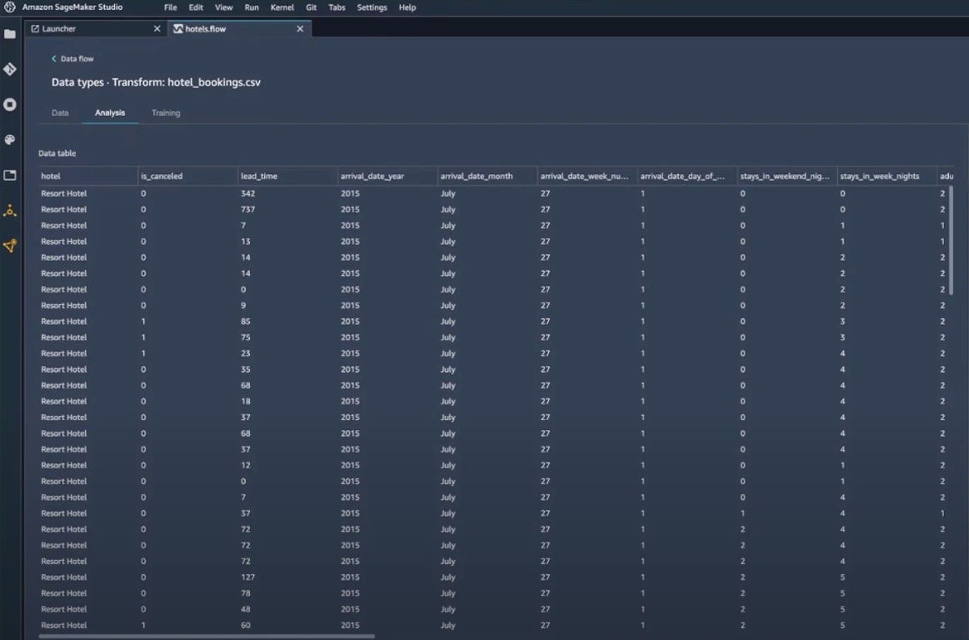This screenshot has width=969, height=640.
Task: Click lead_time value 48
Action: coord(245,610)
